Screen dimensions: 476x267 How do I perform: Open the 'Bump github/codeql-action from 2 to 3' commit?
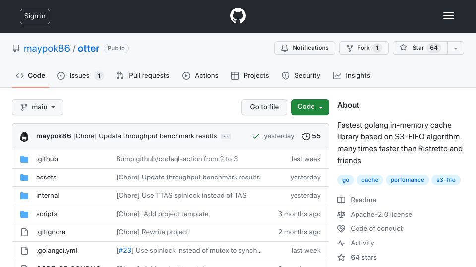point(177,159)
